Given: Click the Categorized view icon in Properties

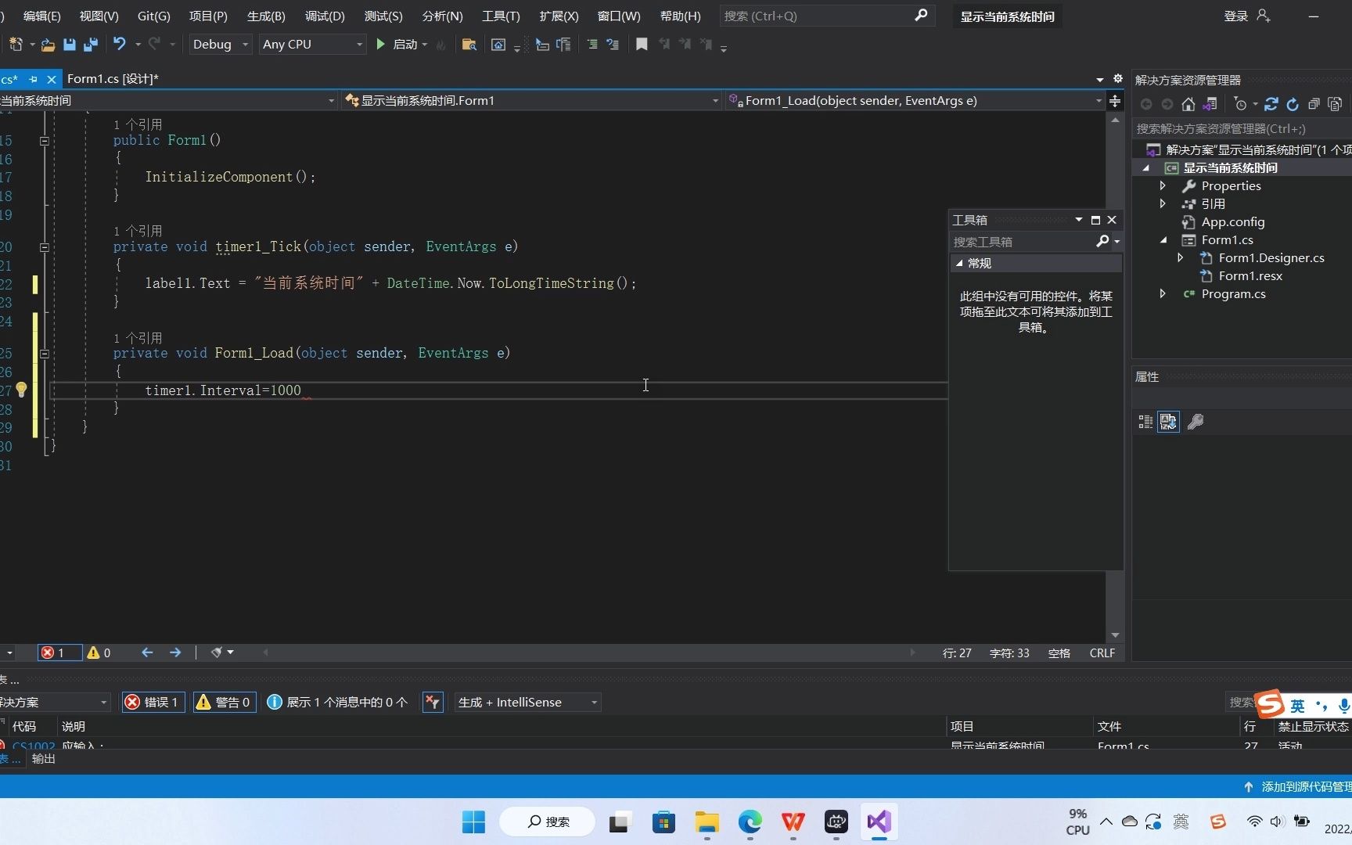Looking at the screenshot, I should click(x=1145, y=422).
